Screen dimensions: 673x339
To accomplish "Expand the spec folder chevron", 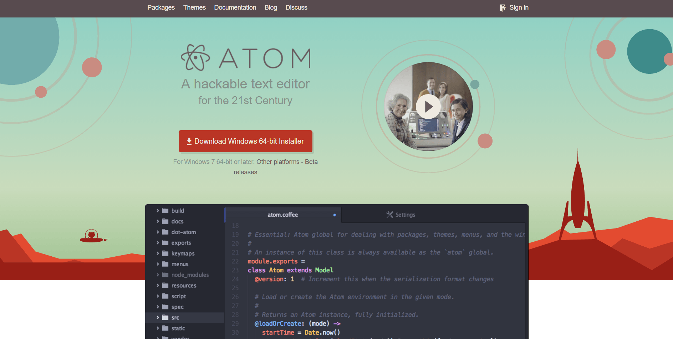I will (x=158, y=307).
